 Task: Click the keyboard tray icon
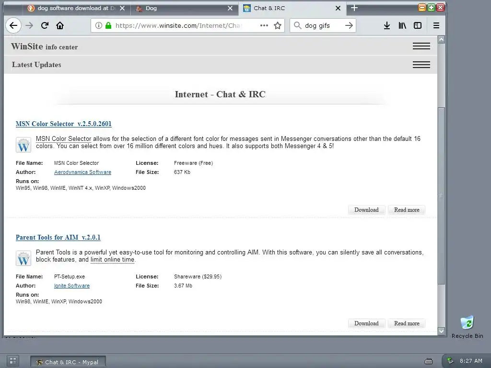(x=428, y=361)
